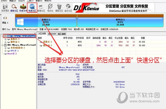Viewport: 166px width, 109px height.
Task: Open the 工具(T) menu
Action: pyautogui.click(x=30, y=1)
